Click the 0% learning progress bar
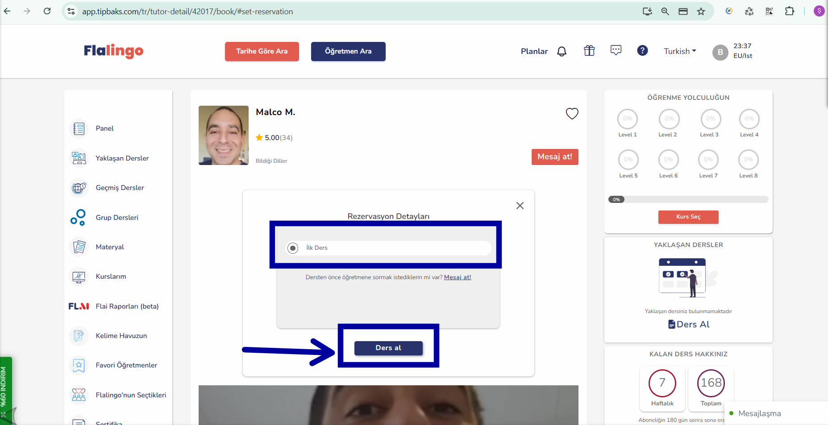The height and width of the screenshot is (425, 828). 688,199
